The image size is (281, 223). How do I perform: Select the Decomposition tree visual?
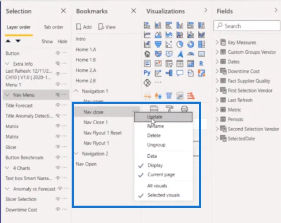169,73
